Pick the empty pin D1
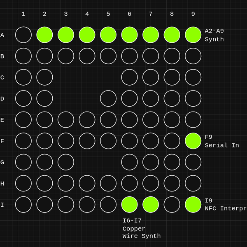Screen dimensions: 247x247 coord(23,98)
